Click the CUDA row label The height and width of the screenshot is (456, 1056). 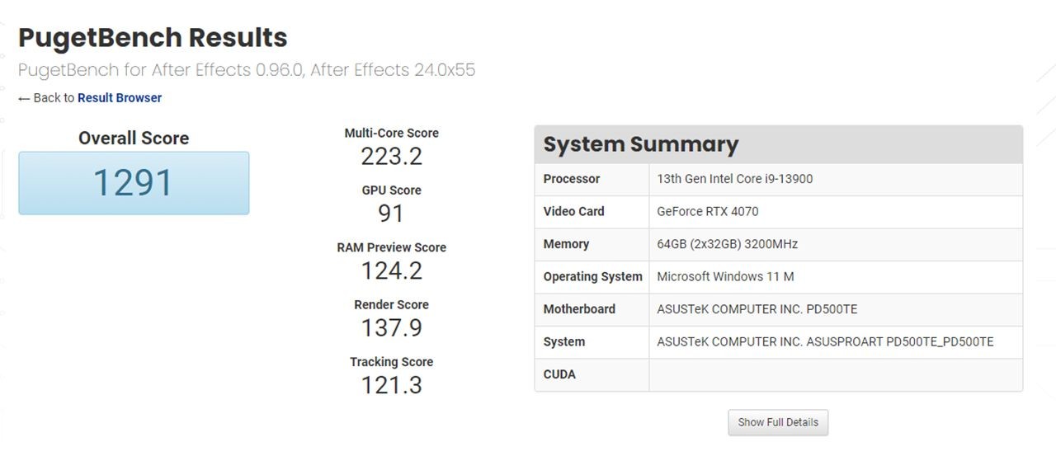(x=559, y=374)
